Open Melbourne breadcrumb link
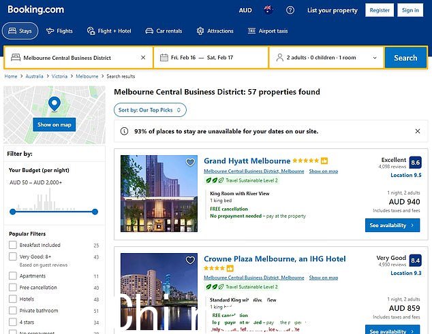Viewport: 432px width, 334px height. coord(87,76)
